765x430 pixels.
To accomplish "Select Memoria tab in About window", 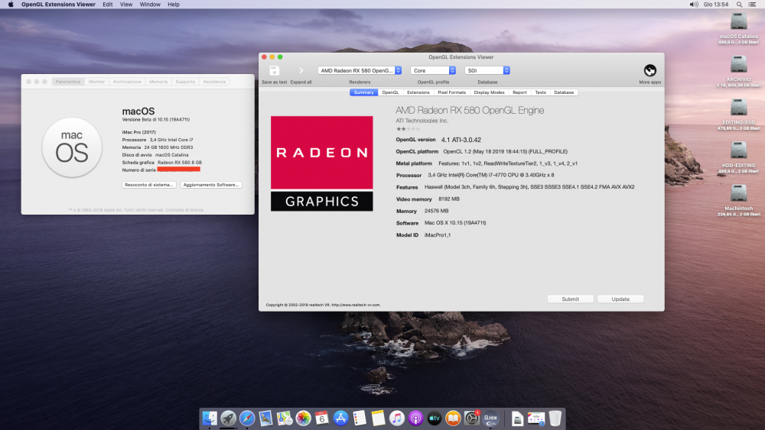I will click(x=158, y=82).
